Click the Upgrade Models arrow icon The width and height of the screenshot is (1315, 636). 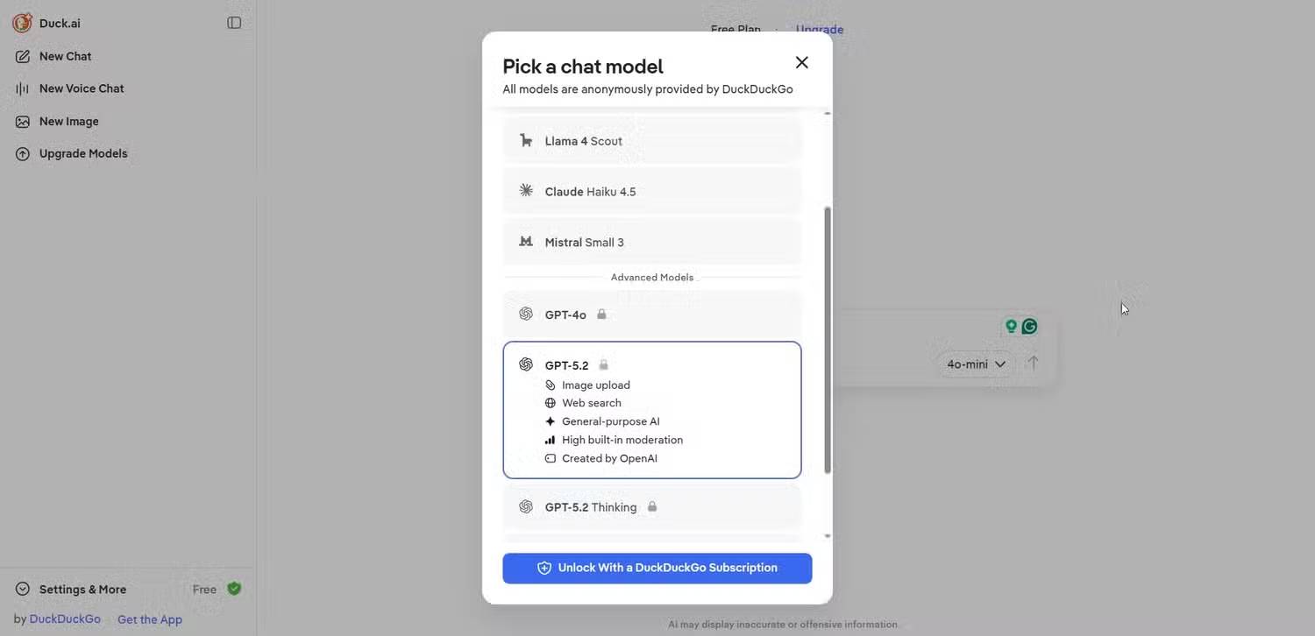(x=22, y=153)
